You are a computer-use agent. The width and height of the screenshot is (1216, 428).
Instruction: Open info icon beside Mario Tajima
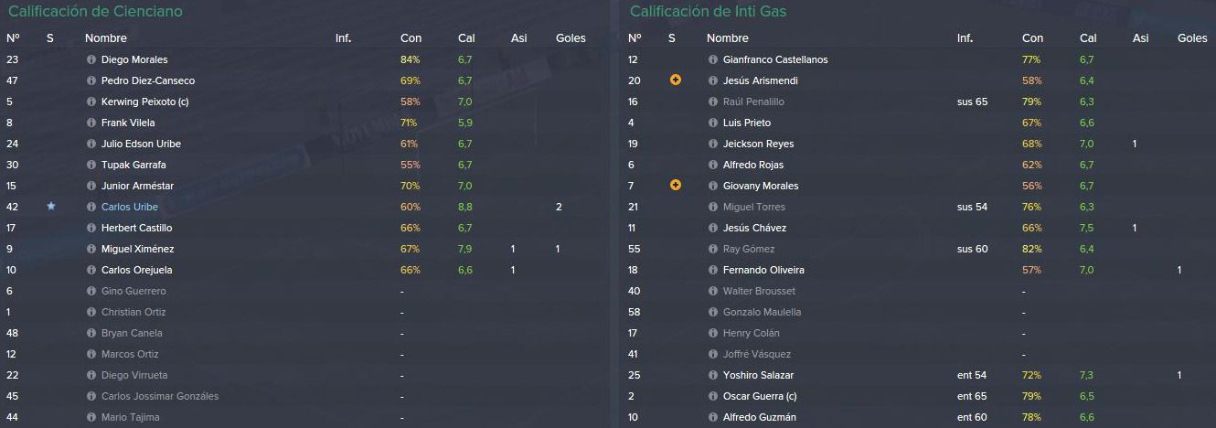point(91,417)
